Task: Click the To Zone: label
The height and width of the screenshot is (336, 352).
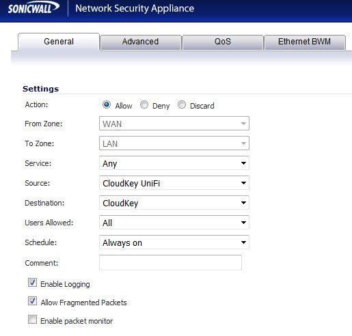Action: (40, 143)
